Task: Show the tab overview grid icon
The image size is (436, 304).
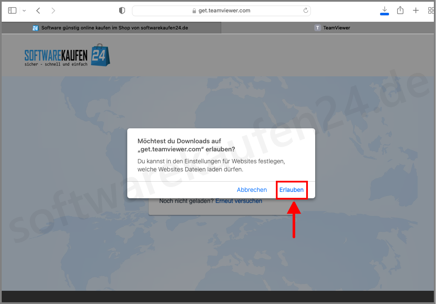Action: (x=431, y=11)
